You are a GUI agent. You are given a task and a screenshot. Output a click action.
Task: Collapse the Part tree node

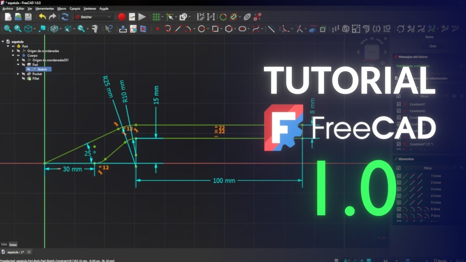click(x=8, y=46)
